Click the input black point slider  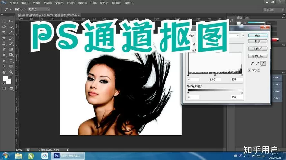(189, 75)
